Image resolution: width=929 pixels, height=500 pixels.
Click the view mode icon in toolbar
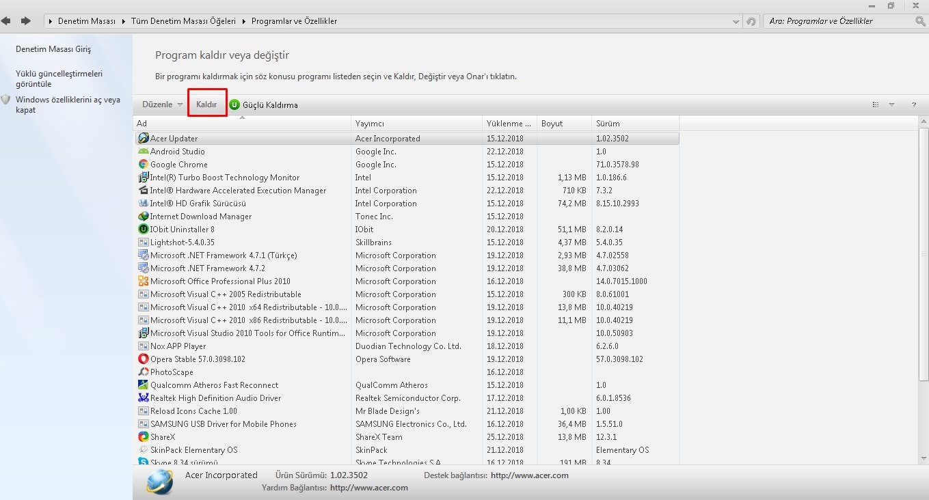876,105
